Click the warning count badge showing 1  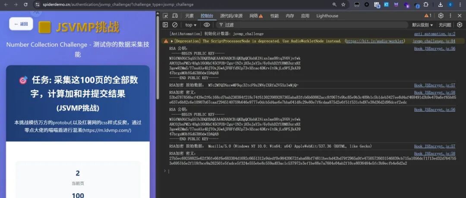[x=428, y=15]
